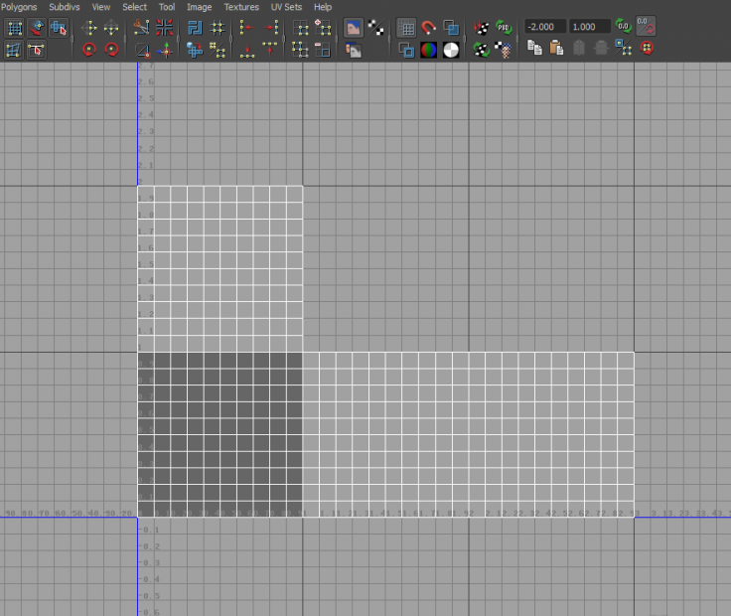Click the Paste V value icon
Image resolution: width=731 pixels, height=616 pixels.
[602, 48]
